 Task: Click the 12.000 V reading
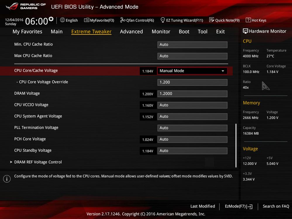pyautogui.click(x=250, y=164)
